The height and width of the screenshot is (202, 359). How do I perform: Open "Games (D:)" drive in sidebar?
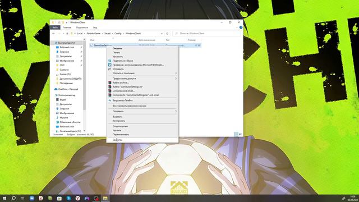(x=65, y=74)
